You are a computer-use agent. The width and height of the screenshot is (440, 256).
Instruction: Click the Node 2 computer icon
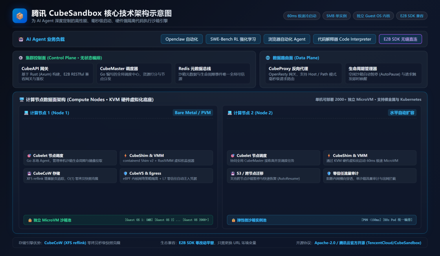click(229, 113)
